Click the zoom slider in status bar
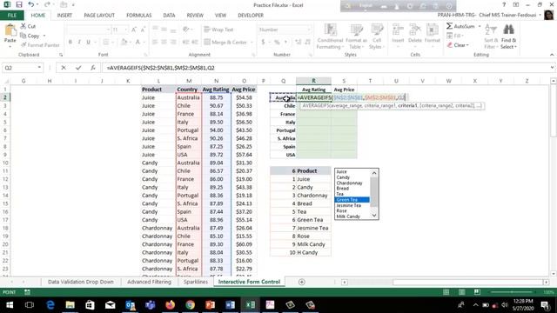 pyautogui.click(x=512, y=292)
